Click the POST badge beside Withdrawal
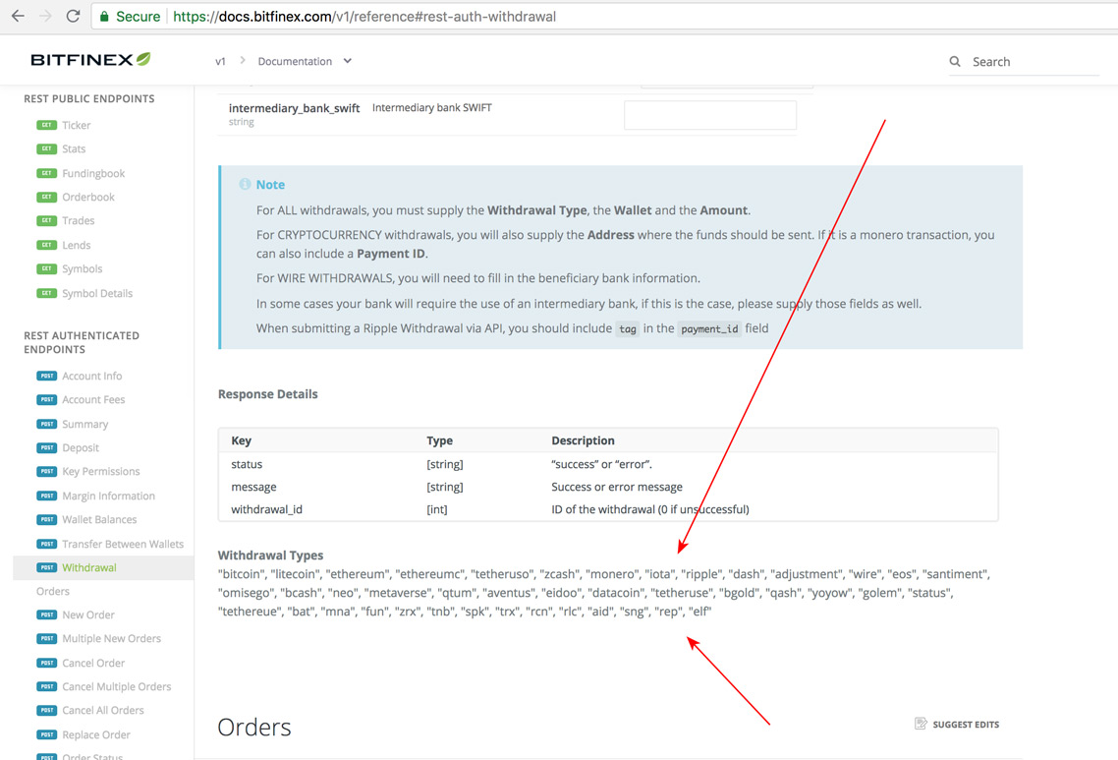Viewport: 1118px width, 760px height. click(46, 567)
